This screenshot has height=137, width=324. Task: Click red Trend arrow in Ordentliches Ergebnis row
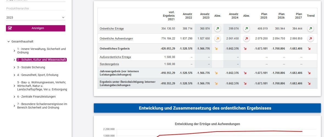coord(309,49)
